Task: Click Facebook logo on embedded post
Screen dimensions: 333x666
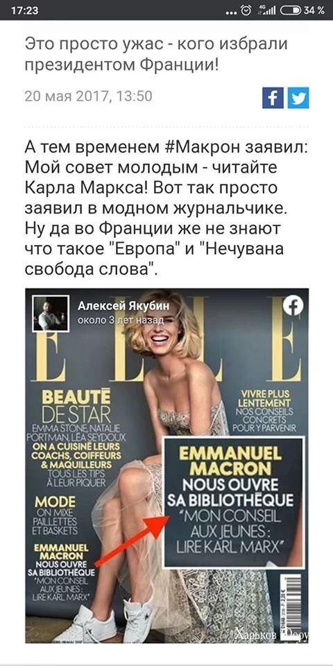Action: [x=293, y=306]
